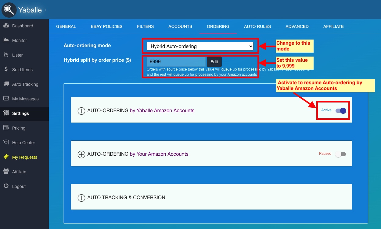Toggle Yaballe Amazon Accounts auto-ordering switch
Screen dimensions: 381x229
coord(341,110)
